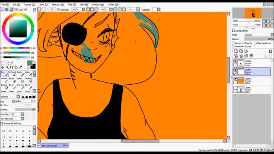Image resolution: width=274 pixels, height=154 pixels.
Task: Select the Blend tool
Action: pyautogui.click(x=29, y=87)
